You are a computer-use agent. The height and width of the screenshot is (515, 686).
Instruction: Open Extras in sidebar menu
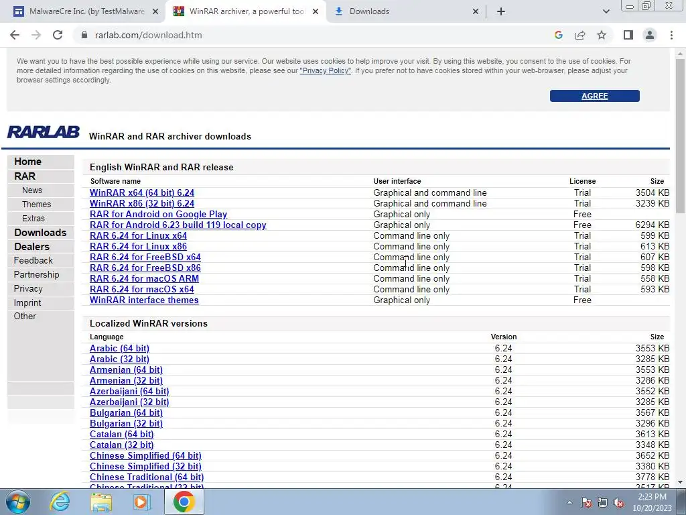click(x=33, y=218)
